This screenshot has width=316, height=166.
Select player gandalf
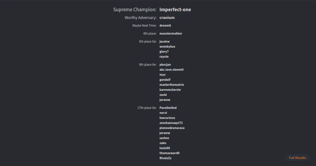(x=165, y=80)
